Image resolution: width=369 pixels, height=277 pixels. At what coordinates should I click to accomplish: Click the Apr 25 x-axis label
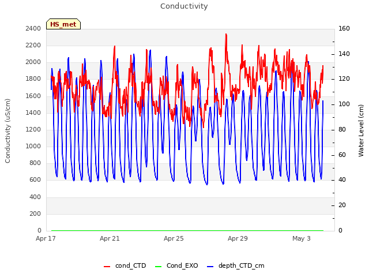coord(174,238)
